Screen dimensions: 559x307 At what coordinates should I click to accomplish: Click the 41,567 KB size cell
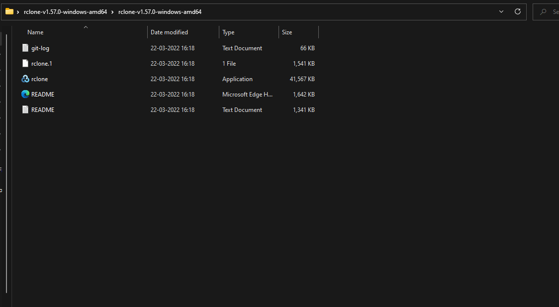pos(302,79)
